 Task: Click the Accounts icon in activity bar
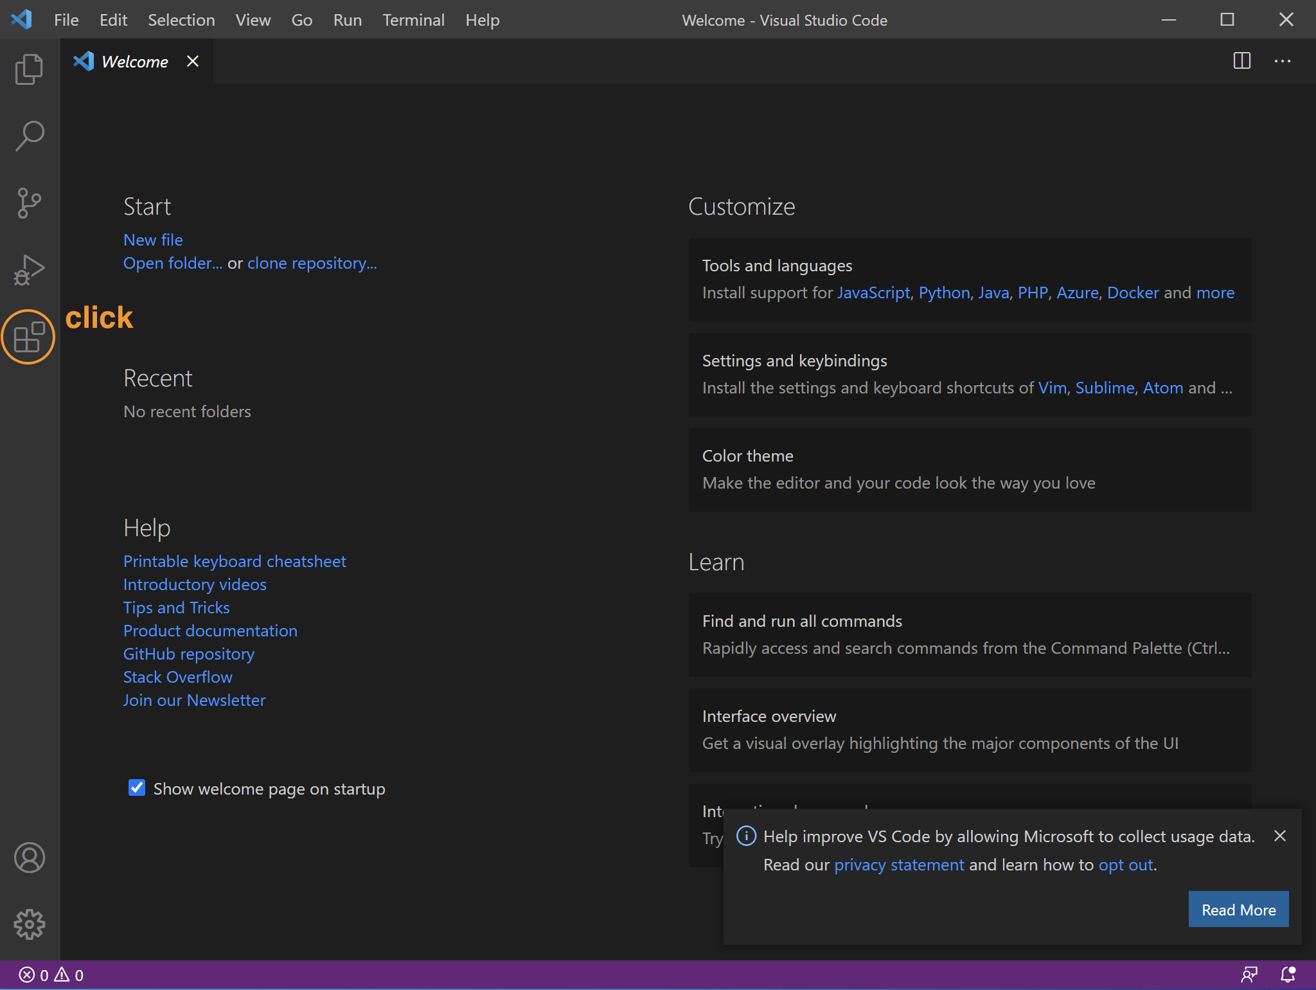coord(29,858)
